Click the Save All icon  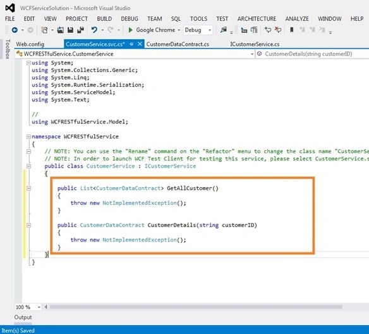pos(80,30)
